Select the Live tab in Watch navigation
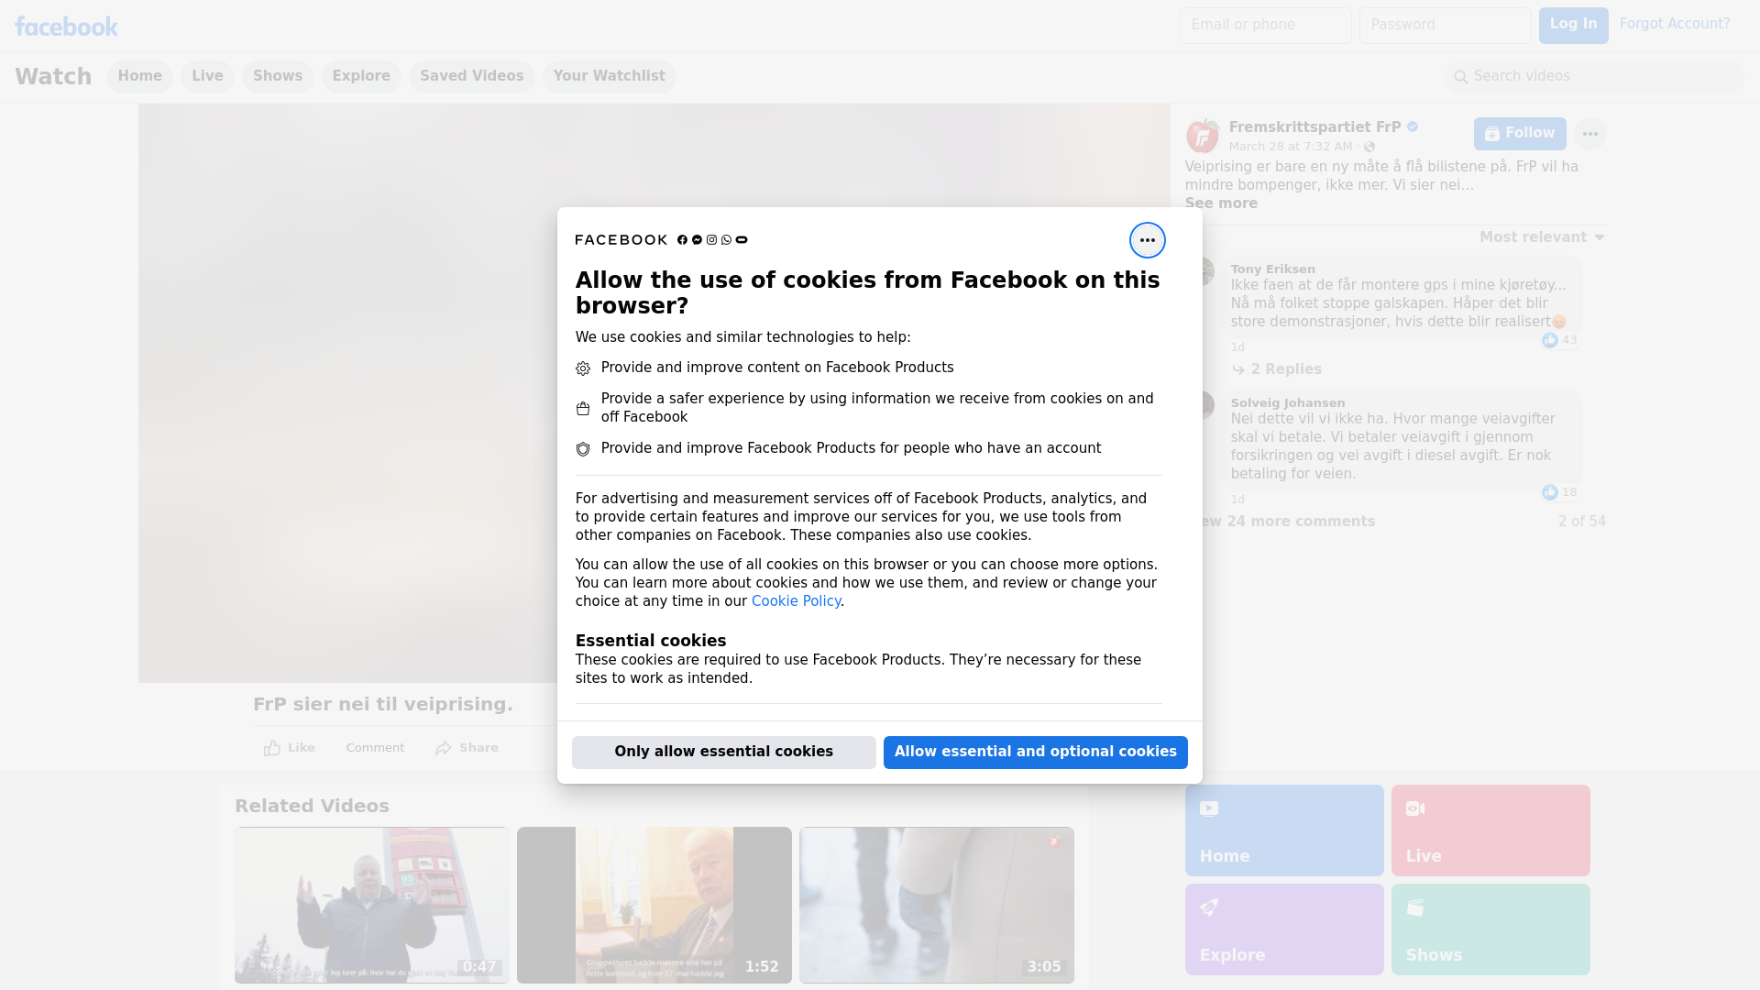 [207, 76]
